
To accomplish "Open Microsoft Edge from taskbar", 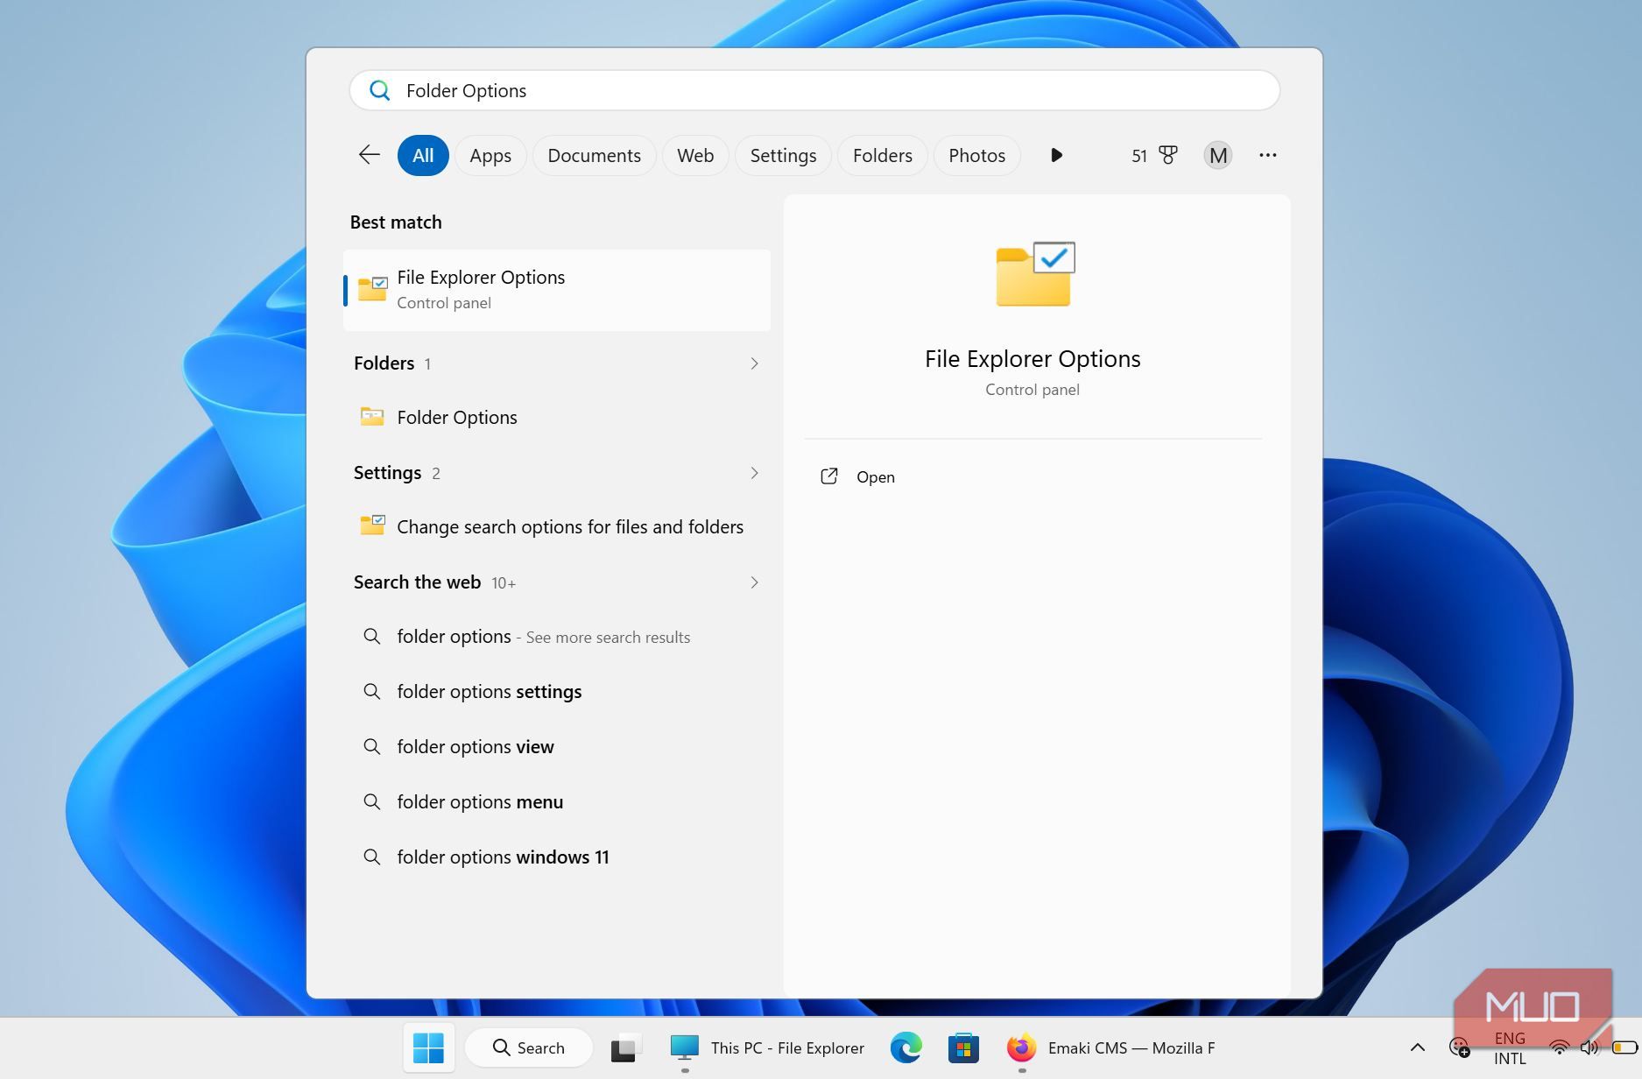I will pos(906,1047).
